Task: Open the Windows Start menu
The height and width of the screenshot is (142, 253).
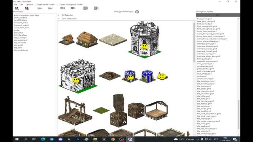Action: coord(17,139)
